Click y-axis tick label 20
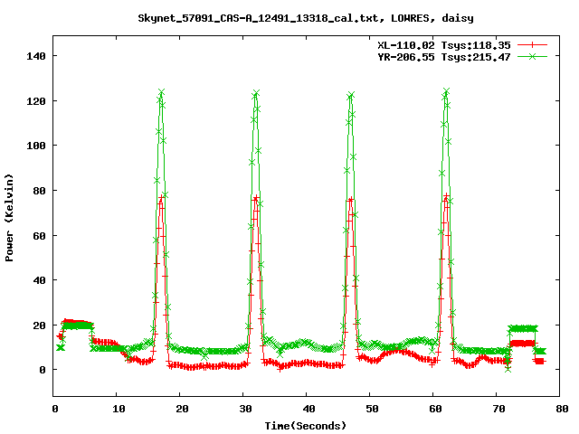This screenshot has width=579, height=434. click(x=39, y=325)
